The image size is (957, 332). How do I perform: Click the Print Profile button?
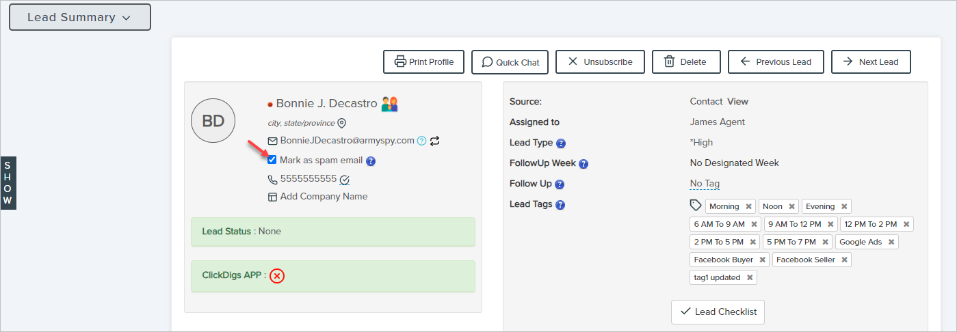click(423, 62)
